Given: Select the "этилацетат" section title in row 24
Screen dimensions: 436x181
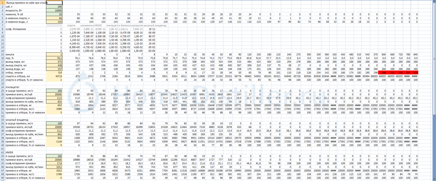Looking at the screenshot, I should tap(26, 87).
